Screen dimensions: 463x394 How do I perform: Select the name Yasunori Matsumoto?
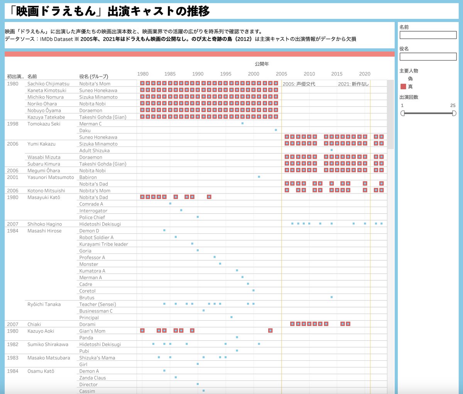pos(51,177)
